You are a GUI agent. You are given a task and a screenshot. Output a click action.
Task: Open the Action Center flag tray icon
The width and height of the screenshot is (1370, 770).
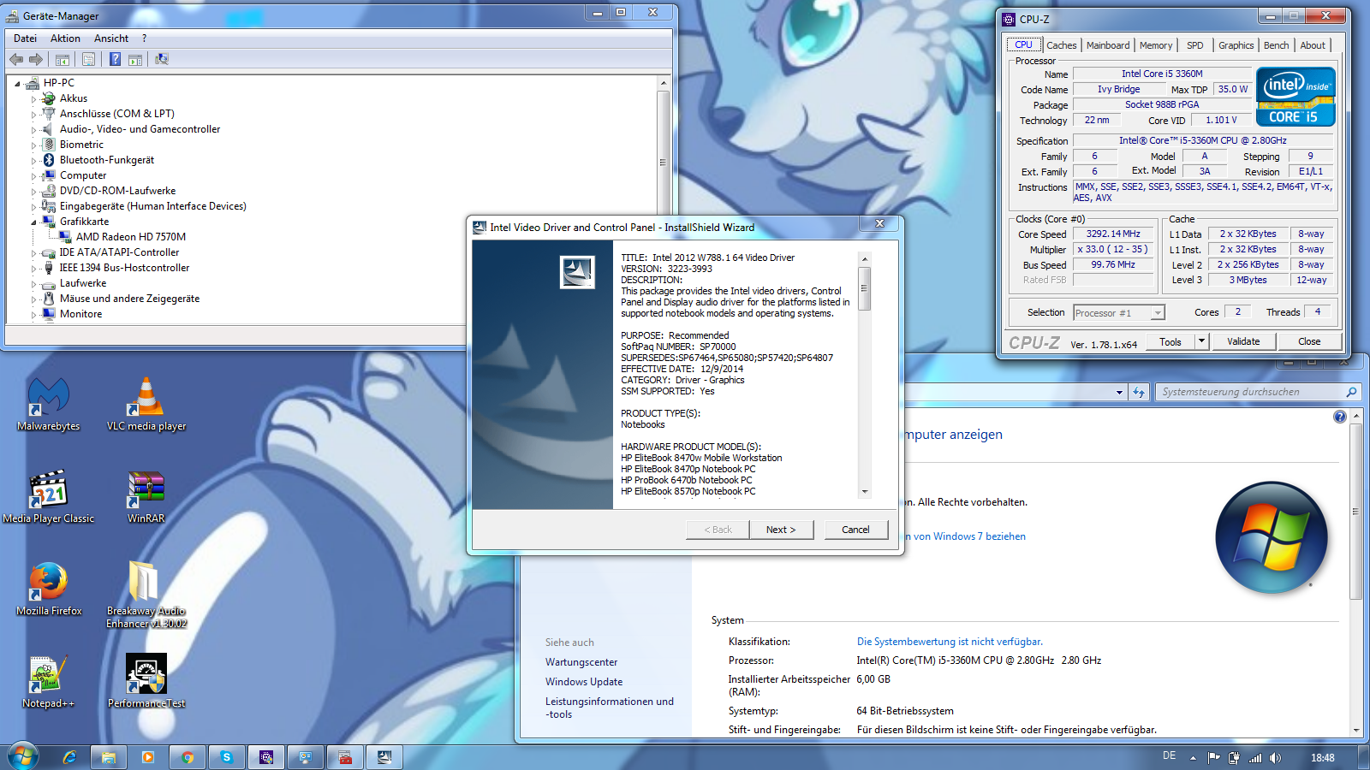1214,757
